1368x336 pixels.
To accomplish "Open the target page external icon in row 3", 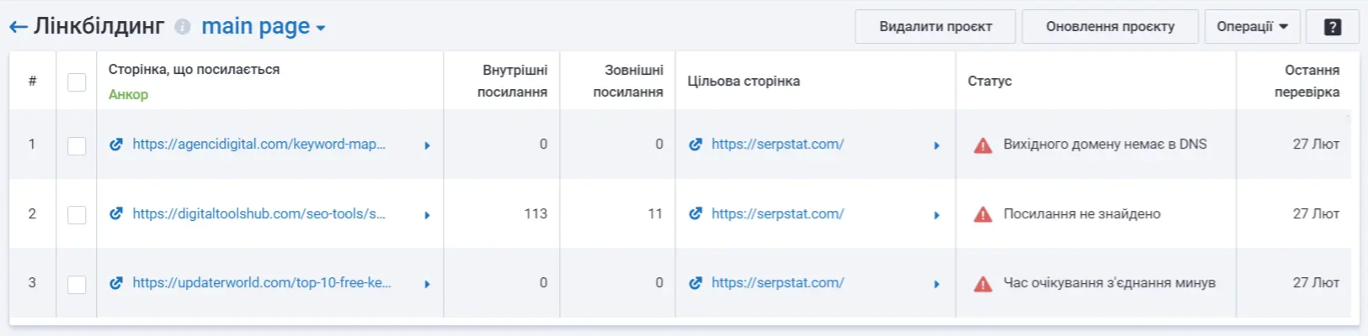I will [695, 283].
